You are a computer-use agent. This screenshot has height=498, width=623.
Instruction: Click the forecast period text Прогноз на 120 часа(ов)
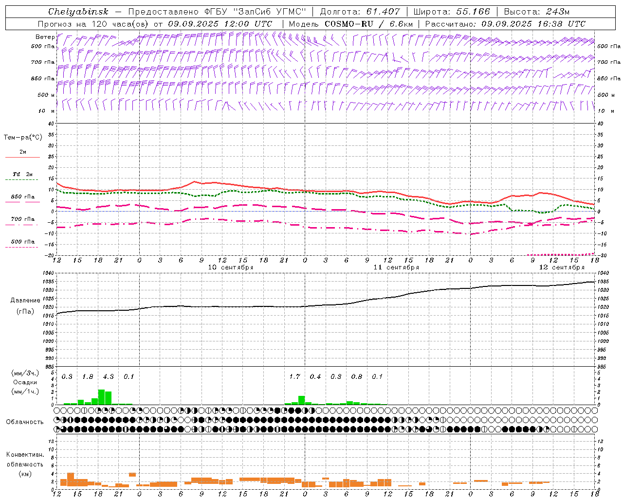[94, 24]
